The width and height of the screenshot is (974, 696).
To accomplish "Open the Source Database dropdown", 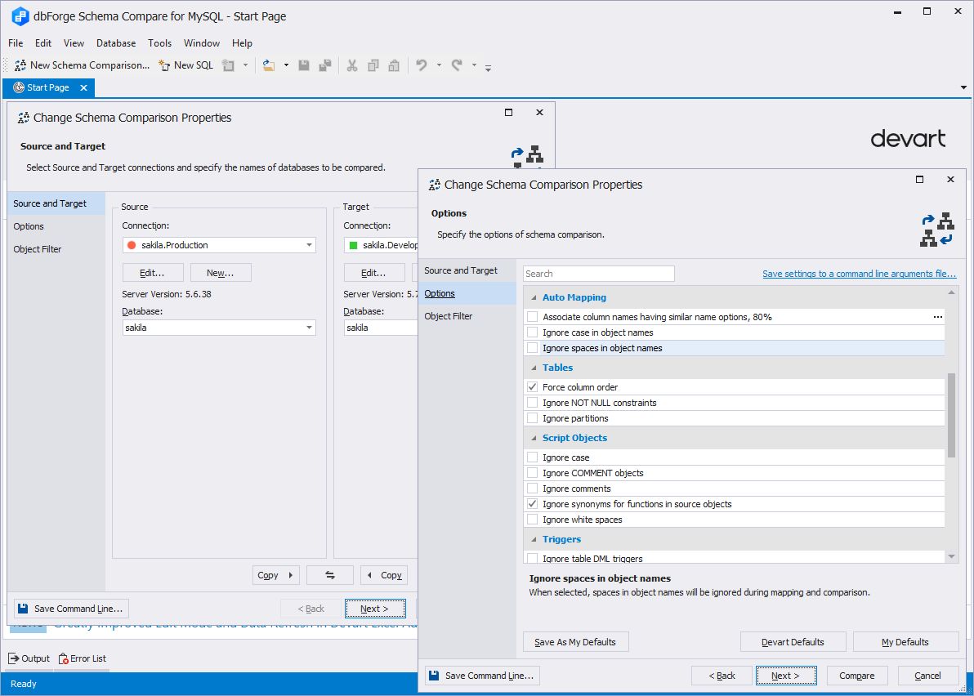I will 310,327.
